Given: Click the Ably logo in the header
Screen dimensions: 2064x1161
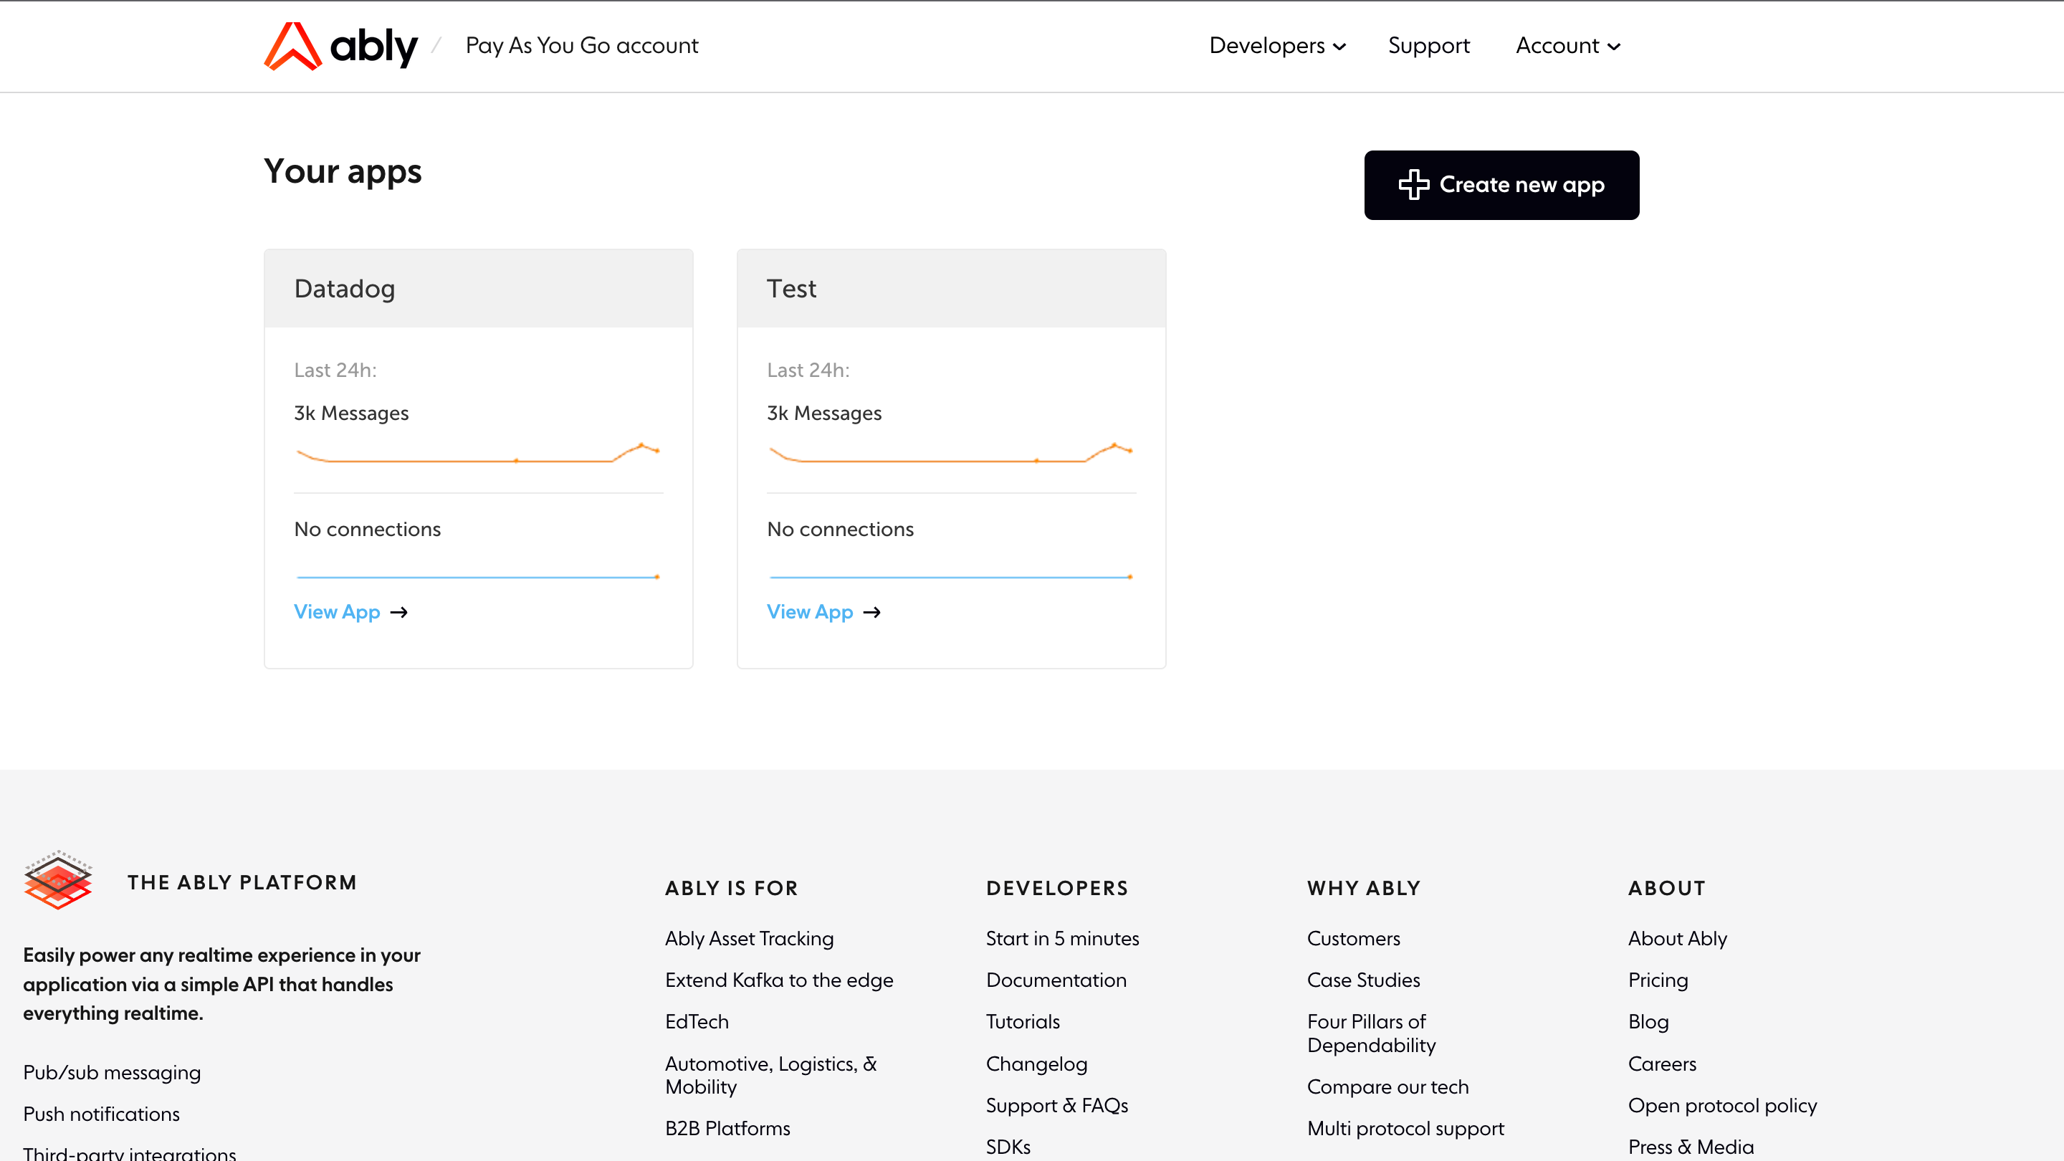Looking at the screenshot, I should click(x=341, y=46).
